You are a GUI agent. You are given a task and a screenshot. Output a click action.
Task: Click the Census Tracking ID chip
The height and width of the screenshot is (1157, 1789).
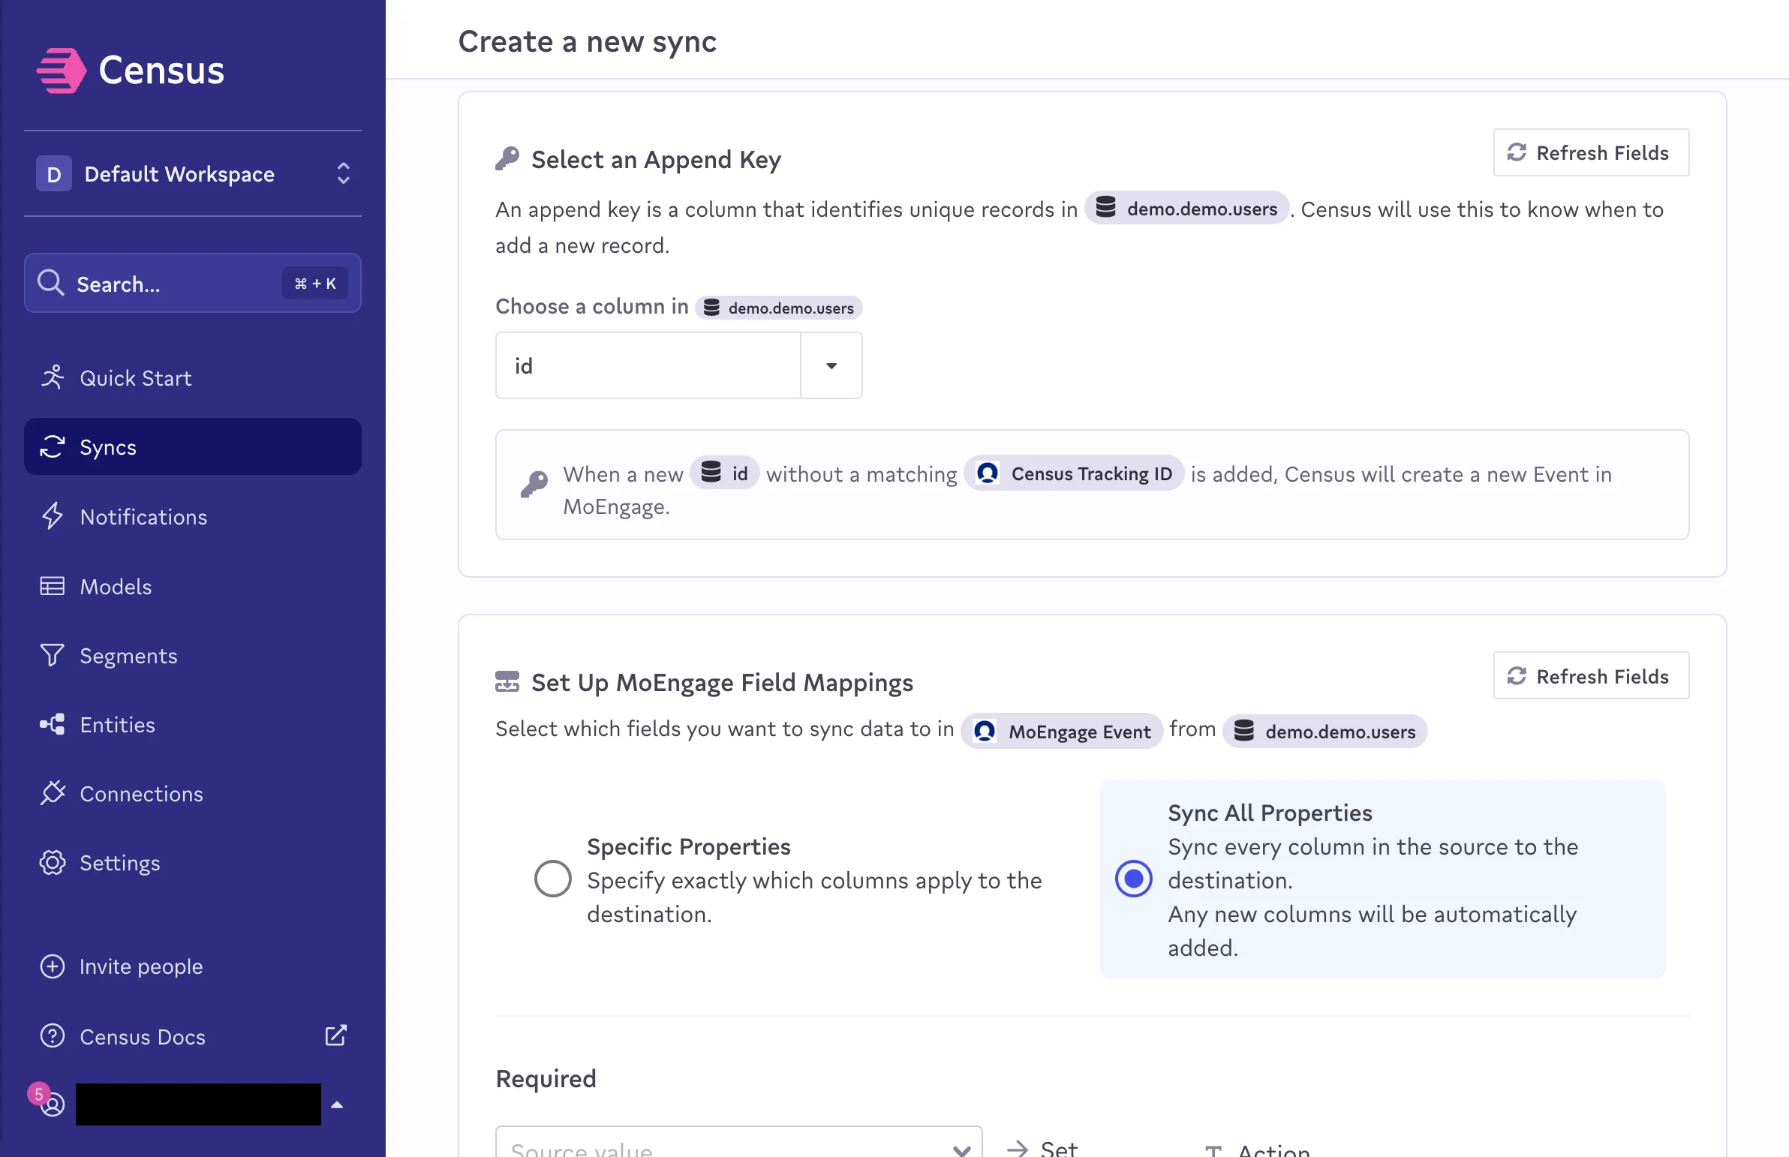[x=1074, y=473]
